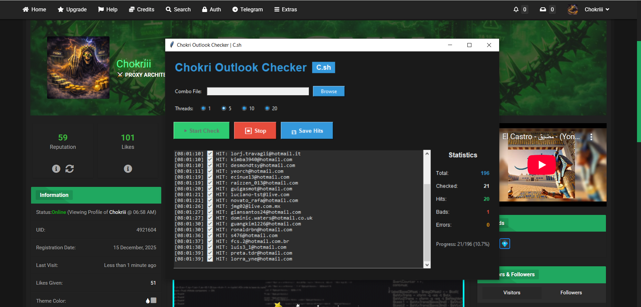The width and height of the screenshot is (641, 307).
Task: Focus the Combo File input field
Action: pos(258,91)
